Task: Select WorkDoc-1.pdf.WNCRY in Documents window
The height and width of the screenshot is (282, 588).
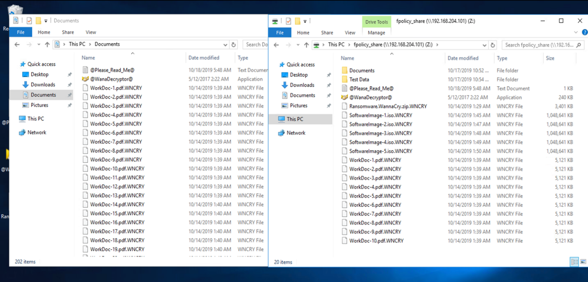Action: coord(116,88)
